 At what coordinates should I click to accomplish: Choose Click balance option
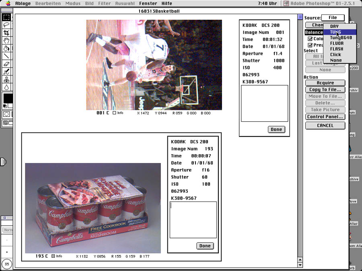[x=339, y=55]
